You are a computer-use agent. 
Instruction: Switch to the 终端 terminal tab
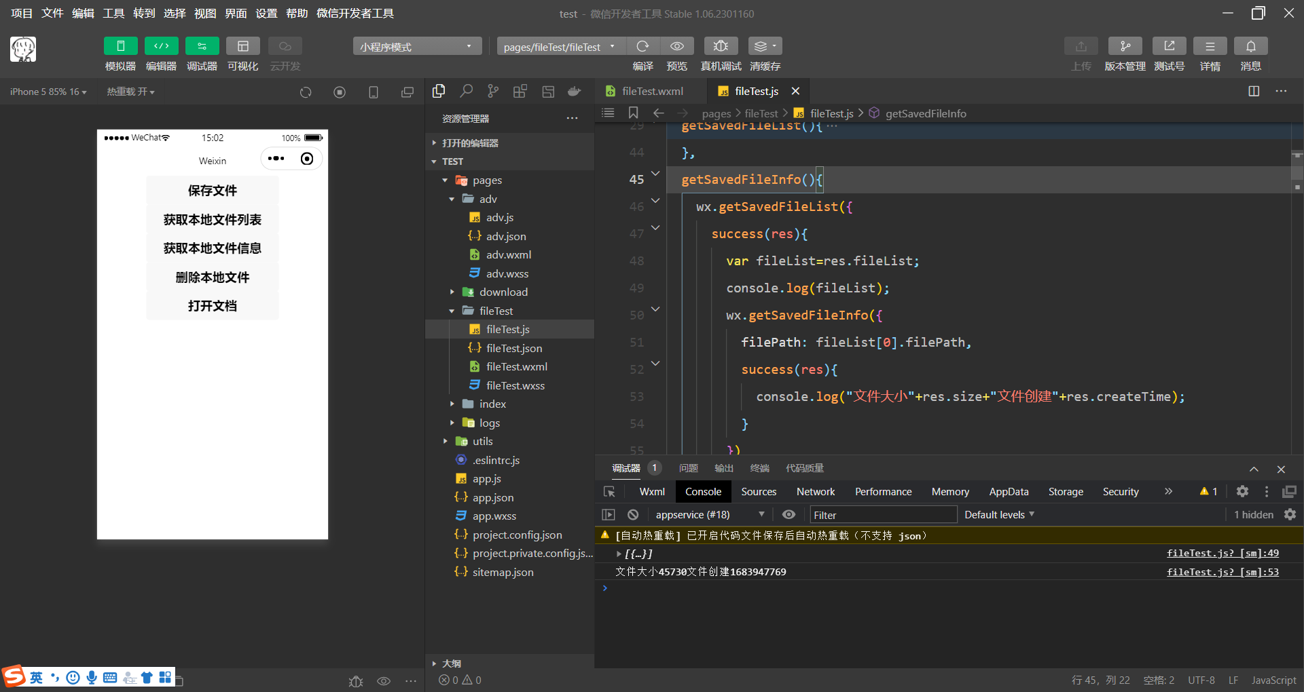click(x=759, y=468)
